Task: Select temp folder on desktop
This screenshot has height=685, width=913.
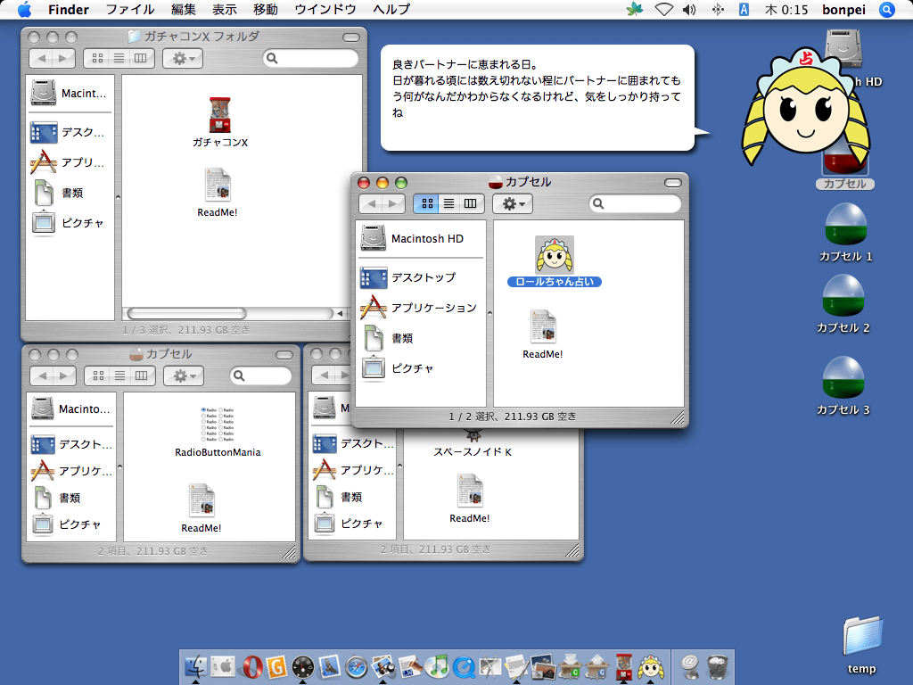Action: click(862, 637)
